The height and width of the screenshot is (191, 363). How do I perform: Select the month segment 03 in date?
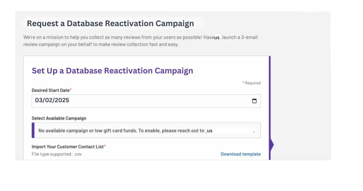tap(38, 100)
